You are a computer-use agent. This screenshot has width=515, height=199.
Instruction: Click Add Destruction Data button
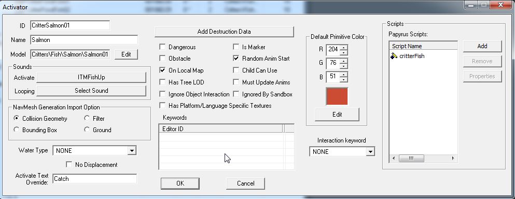tap(224, 32)
